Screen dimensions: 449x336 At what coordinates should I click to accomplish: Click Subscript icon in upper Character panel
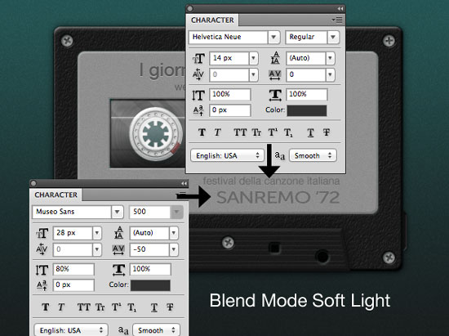pos(288,132)
